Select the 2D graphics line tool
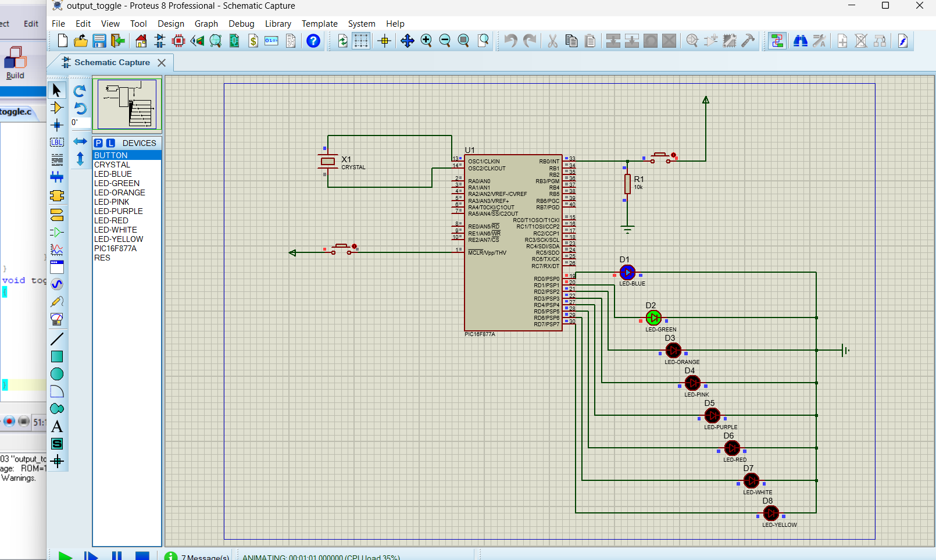 coord(57,339)
